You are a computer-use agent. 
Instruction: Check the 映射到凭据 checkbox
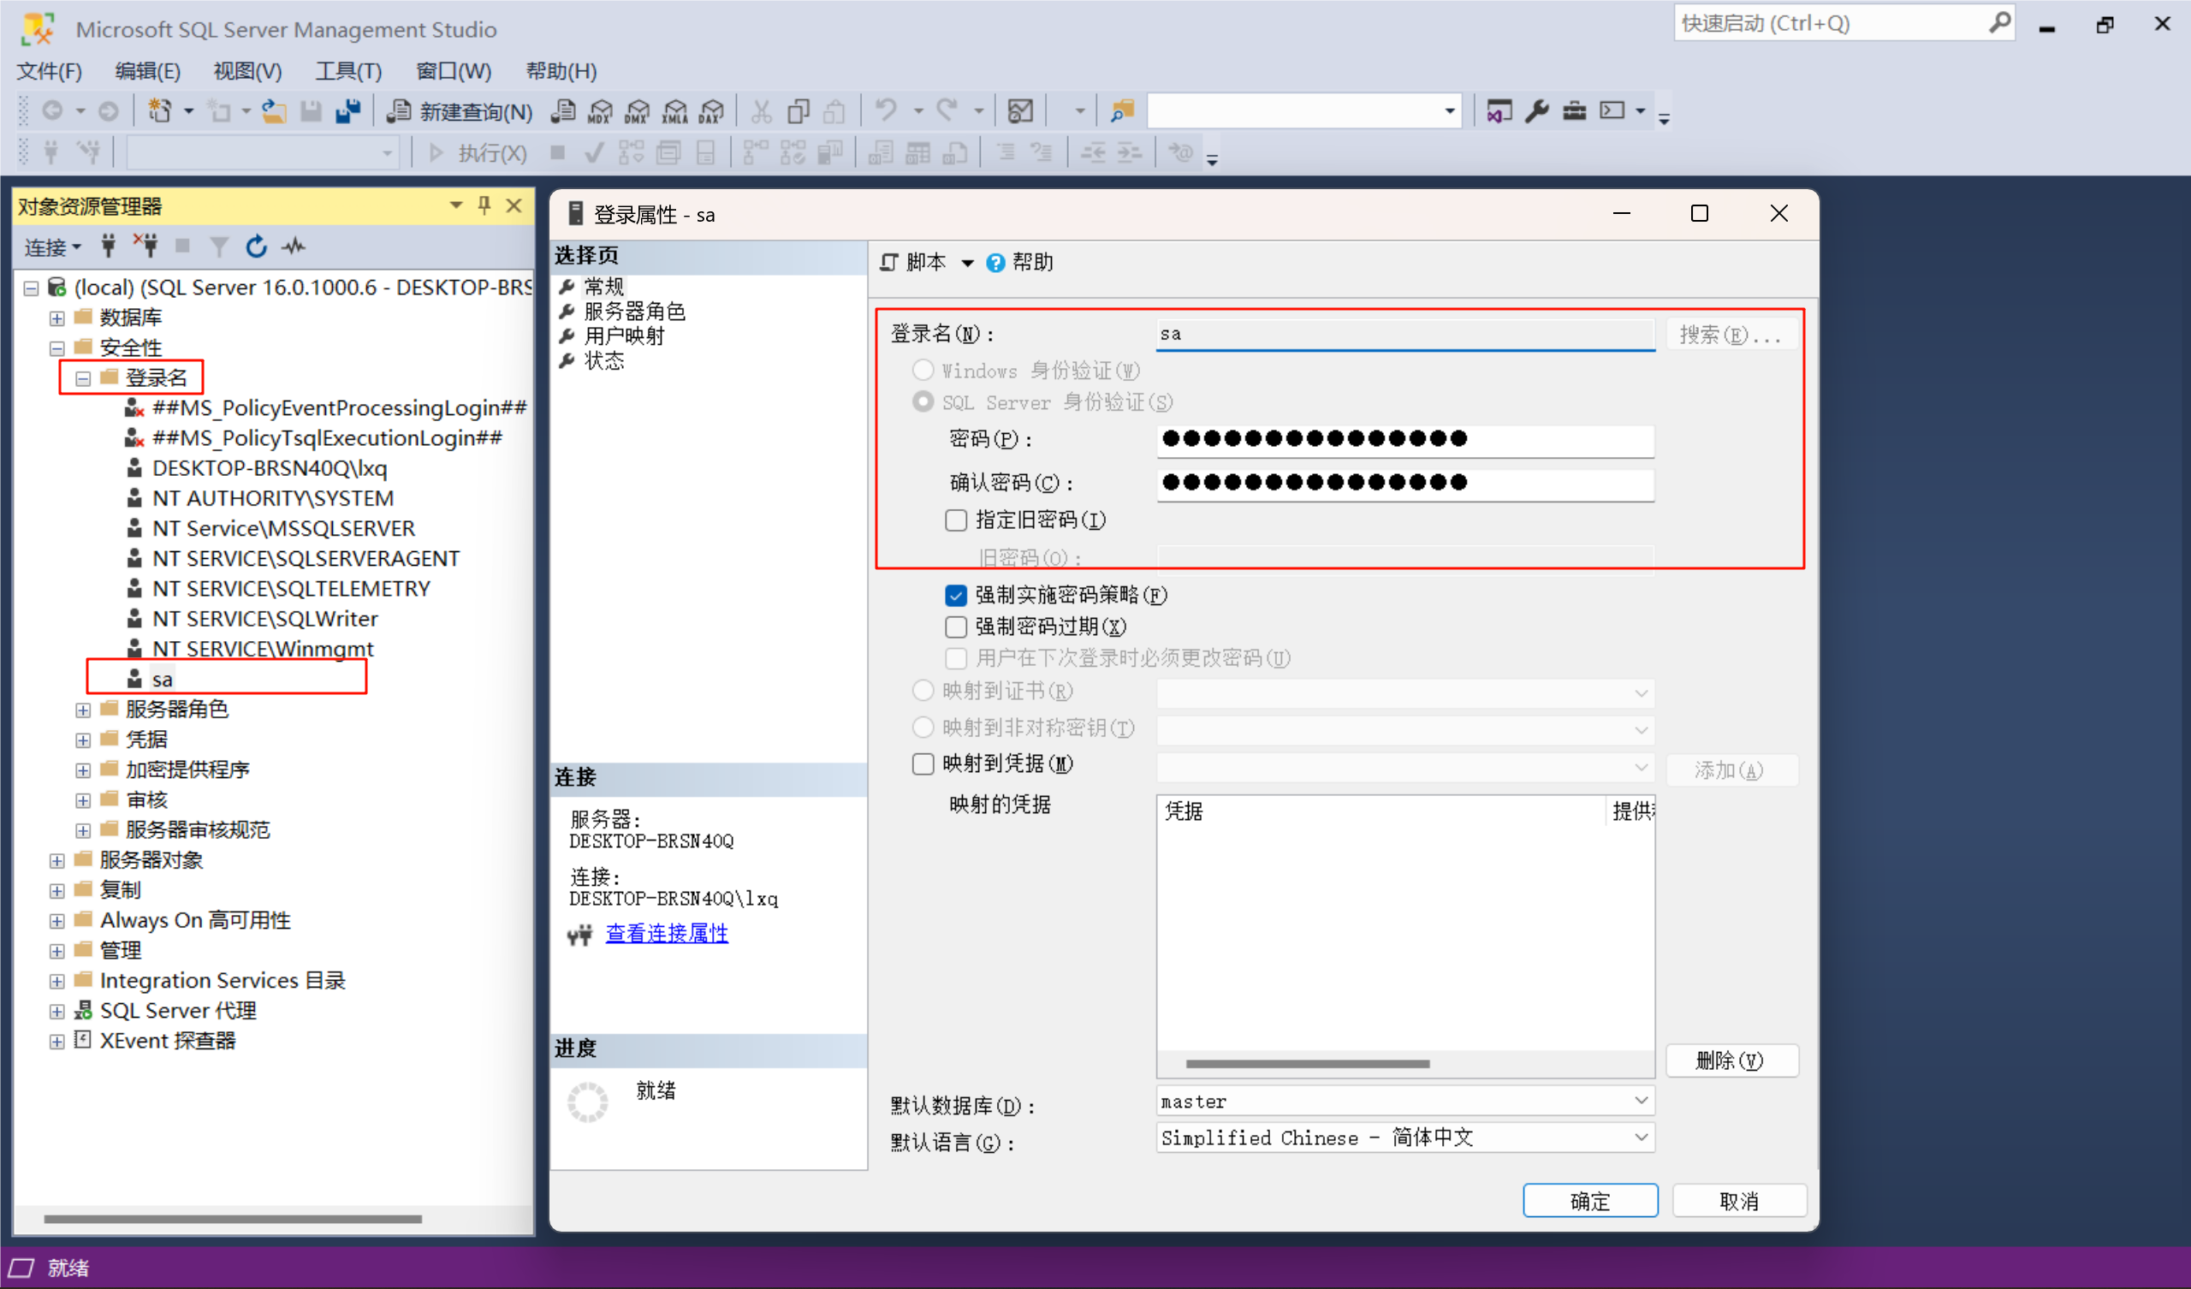(923, 764)
